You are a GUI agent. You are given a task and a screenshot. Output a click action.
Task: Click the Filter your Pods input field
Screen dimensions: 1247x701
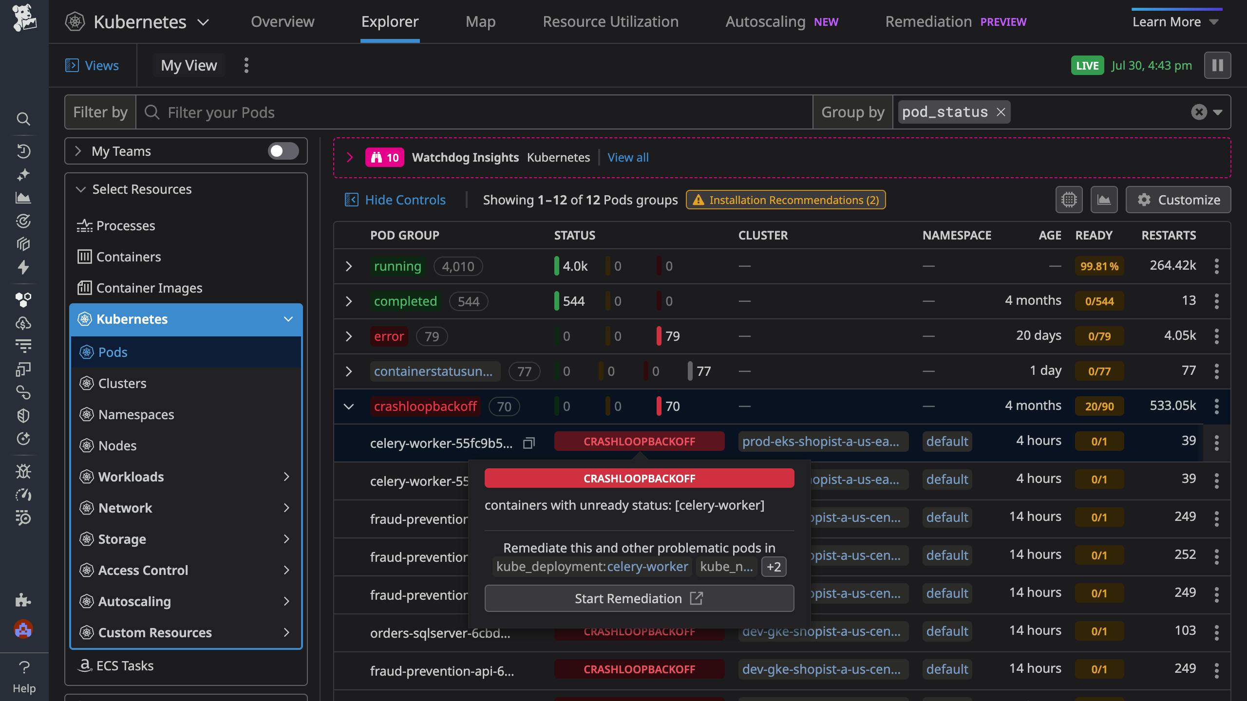(x=341, y=112)
